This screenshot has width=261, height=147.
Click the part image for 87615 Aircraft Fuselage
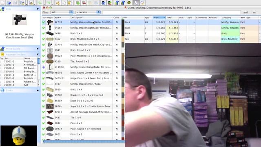coord(50,112)
